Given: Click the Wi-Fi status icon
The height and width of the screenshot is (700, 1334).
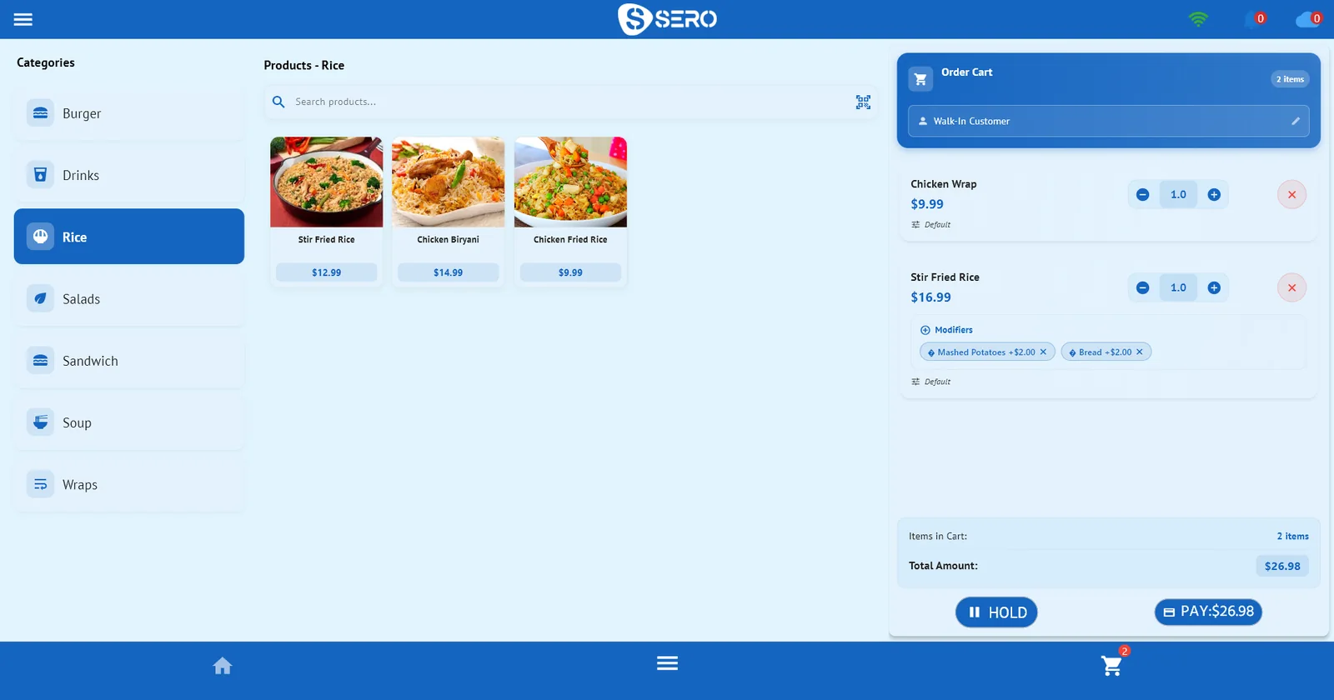Looking at the screenshot, I should (1198, 19).
